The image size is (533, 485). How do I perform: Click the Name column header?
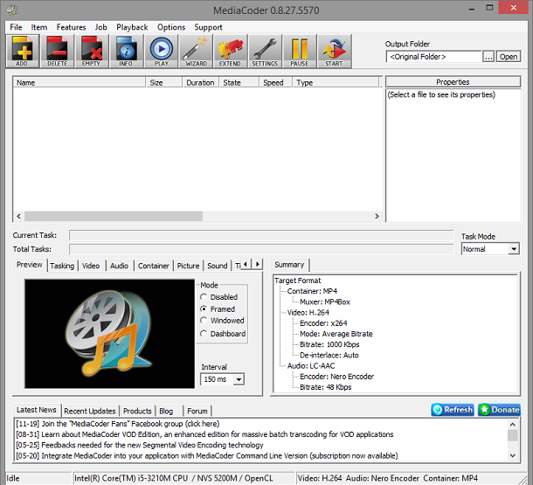coord(80,83)
